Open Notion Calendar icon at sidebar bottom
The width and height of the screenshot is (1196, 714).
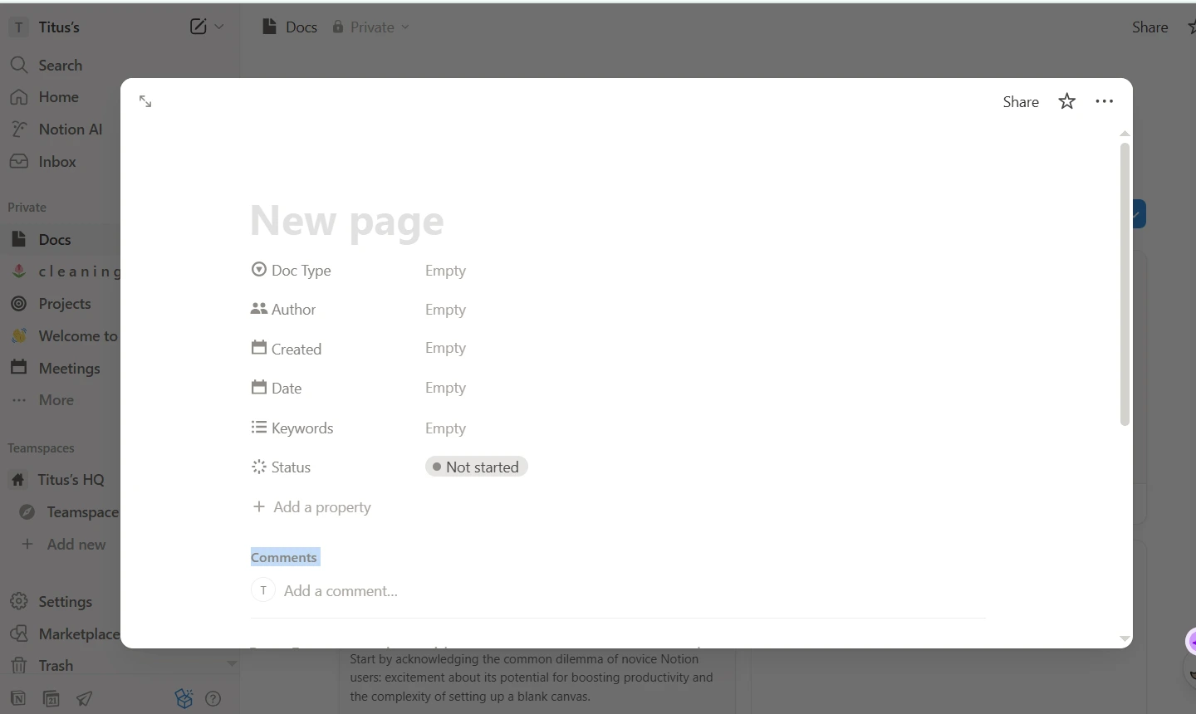point(51,699)
